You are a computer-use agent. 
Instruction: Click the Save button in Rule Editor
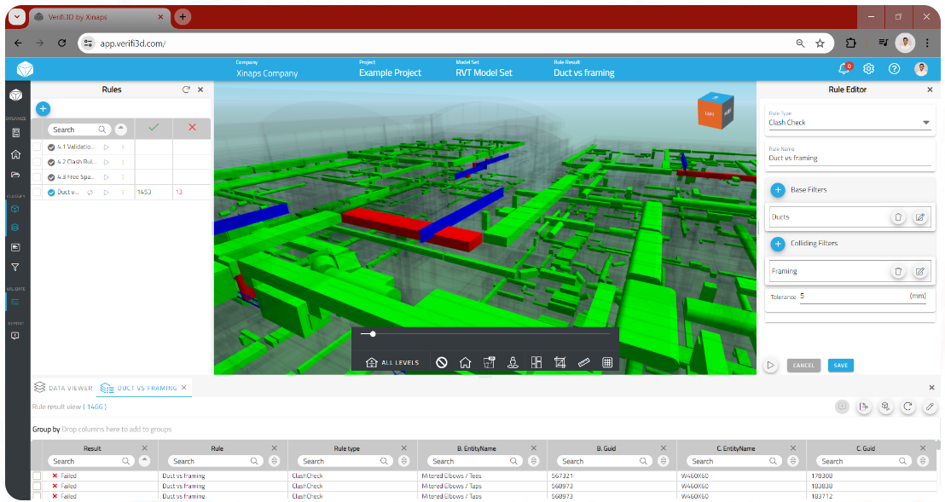(x=840, y=366)
